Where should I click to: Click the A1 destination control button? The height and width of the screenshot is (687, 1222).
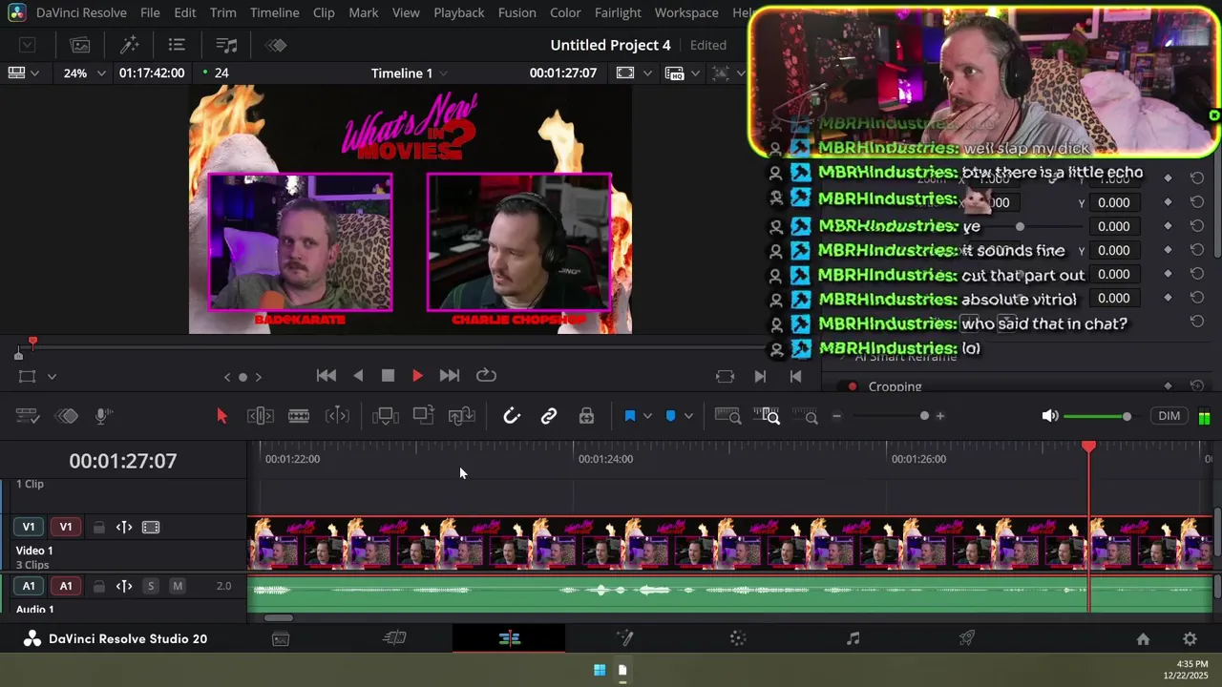point(29,586)
